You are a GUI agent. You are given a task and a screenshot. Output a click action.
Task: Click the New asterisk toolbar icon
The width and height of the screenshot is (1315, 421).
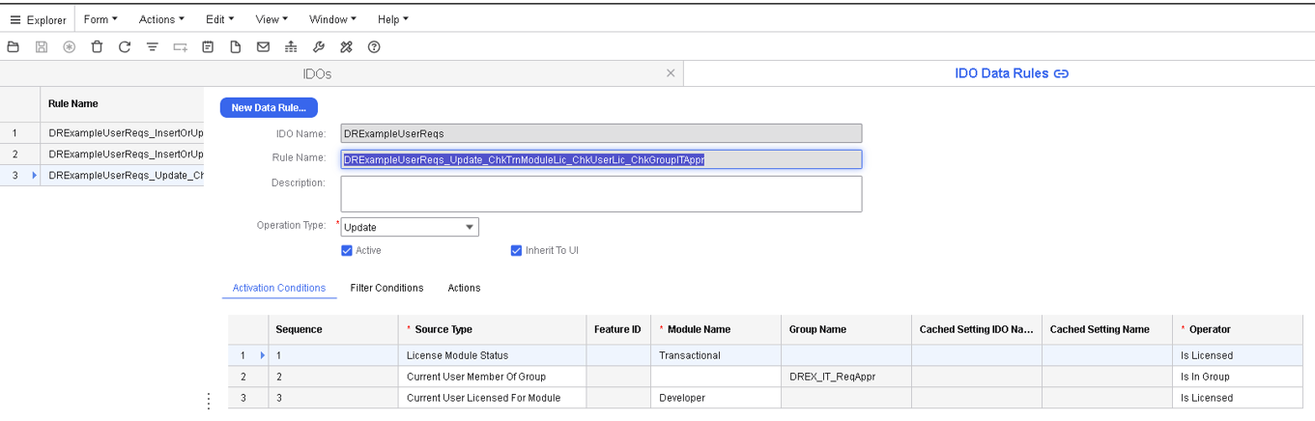[70, 47]
